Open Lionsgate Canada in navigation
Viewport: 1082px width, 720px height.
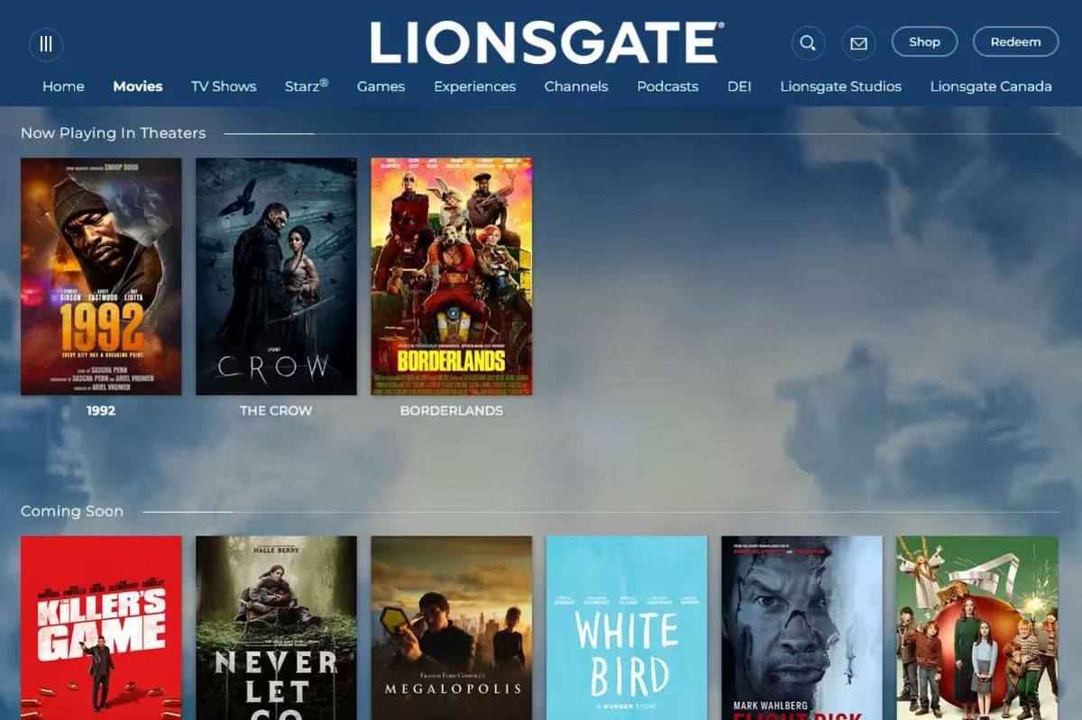pyautogui.click(x=991, y=87)
